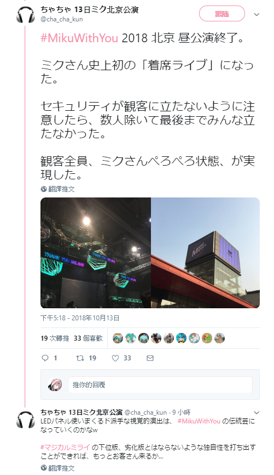Like the tweet with the heart icon
The height and width of the screenshot is (475, 274).
coord(115,358)
